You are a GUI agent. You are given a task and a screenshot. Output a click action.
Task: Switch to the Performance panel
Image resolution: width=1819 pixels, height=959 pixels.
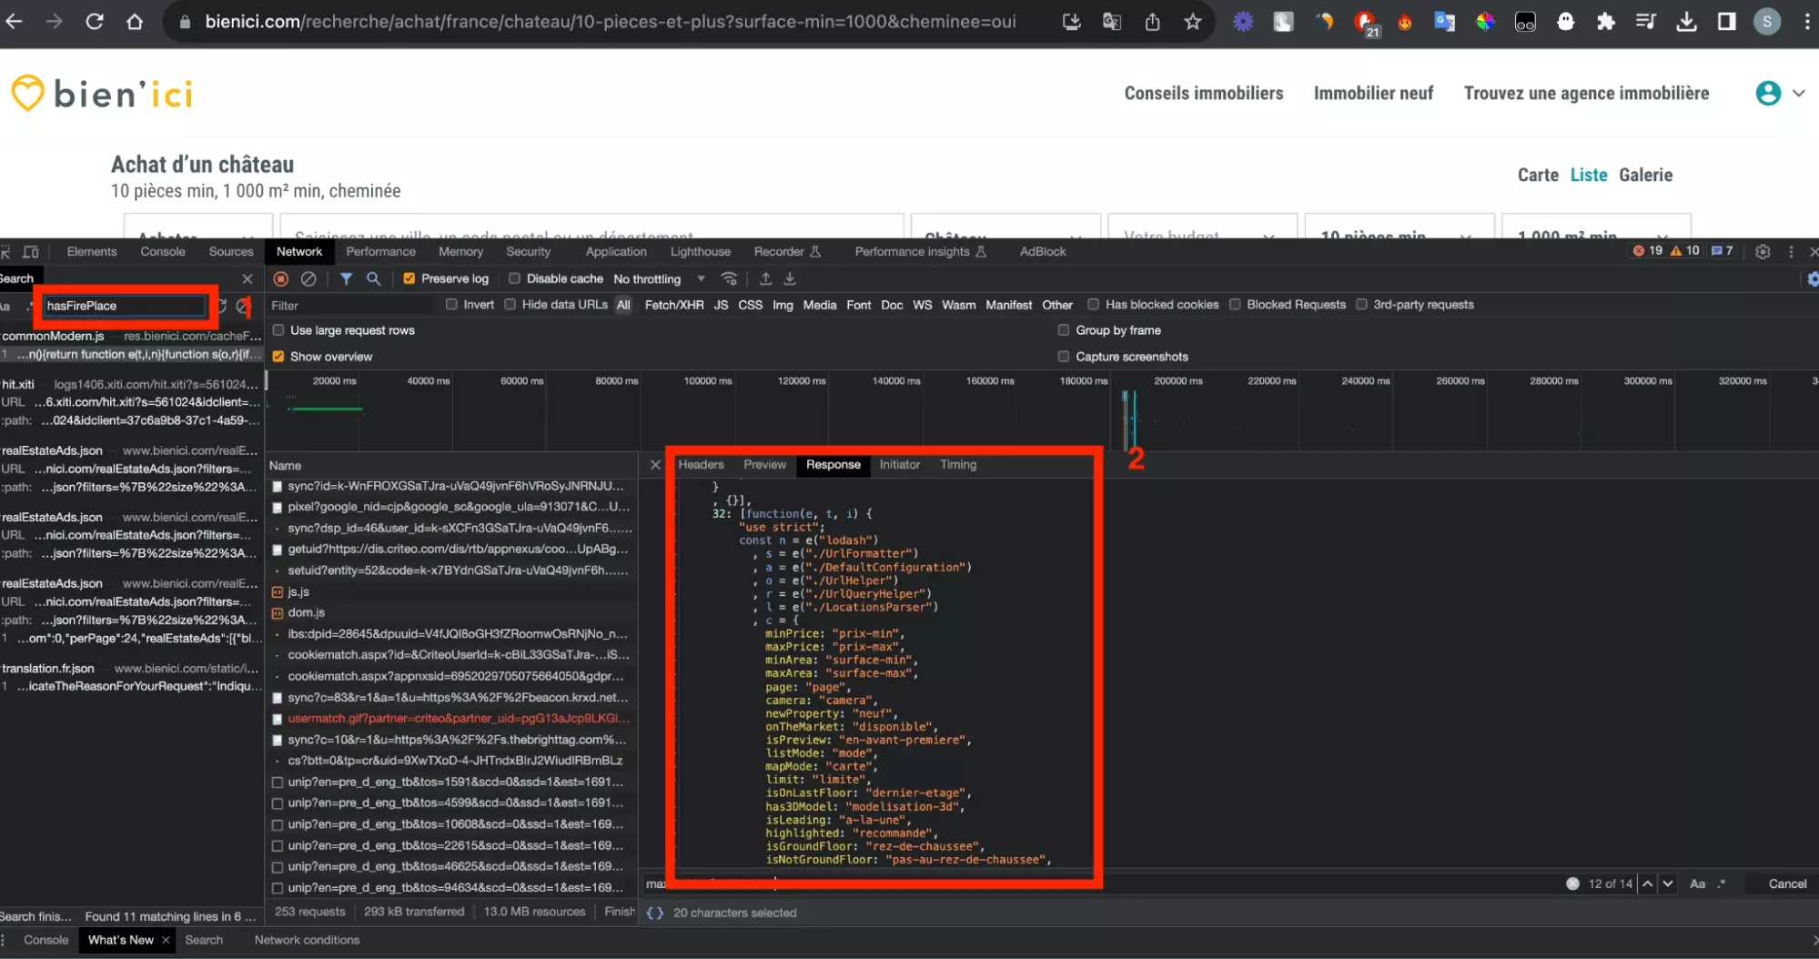[381, 251]
